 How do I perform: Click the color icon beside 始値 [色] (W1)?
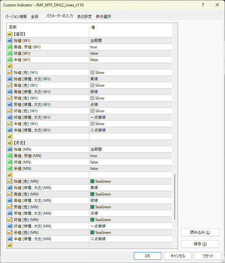pos(10,73)
